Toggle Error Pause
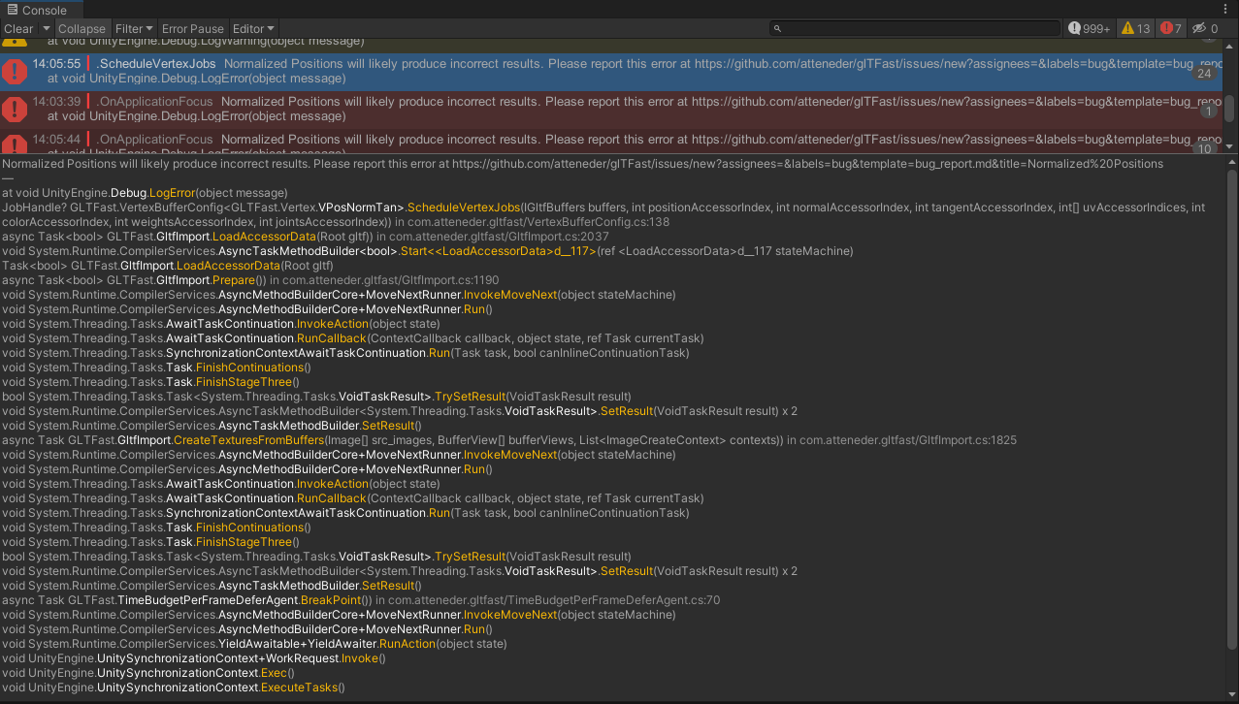This screenshot has height=704, width=1239. coord(192,29)
